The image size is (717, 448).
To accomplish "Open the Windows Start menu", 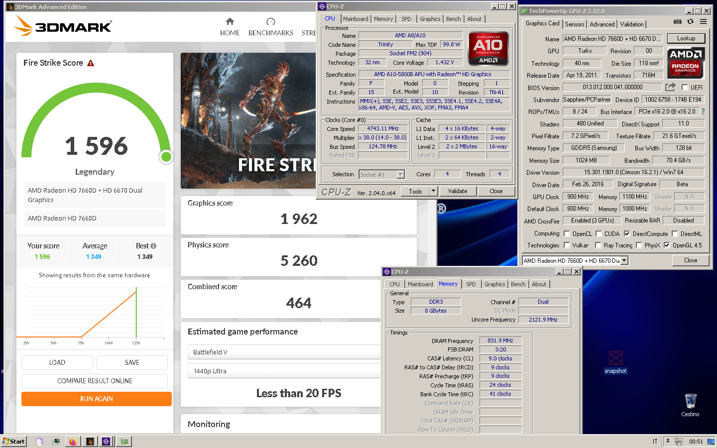I will [13, 442].
